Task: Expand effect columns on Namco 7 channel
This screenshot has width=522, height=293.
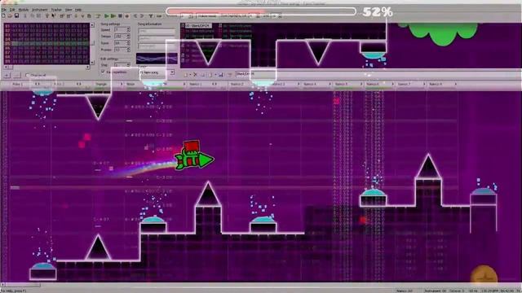Action: (424, 85)
